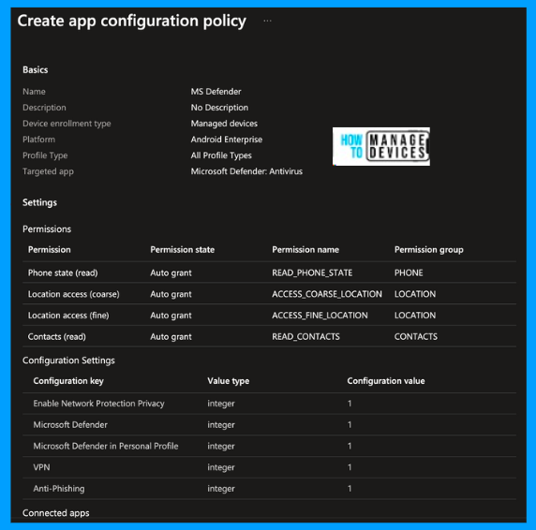Select 'Microsoft Defender: Antivirus' targeted app value
The height and width of the screenshot is (530, 536).
coord(246,171)
